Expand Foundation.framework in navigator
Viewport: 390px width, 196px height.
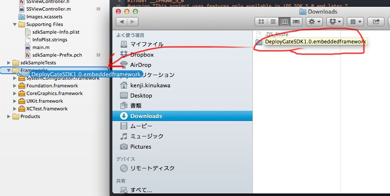point(15,86)
